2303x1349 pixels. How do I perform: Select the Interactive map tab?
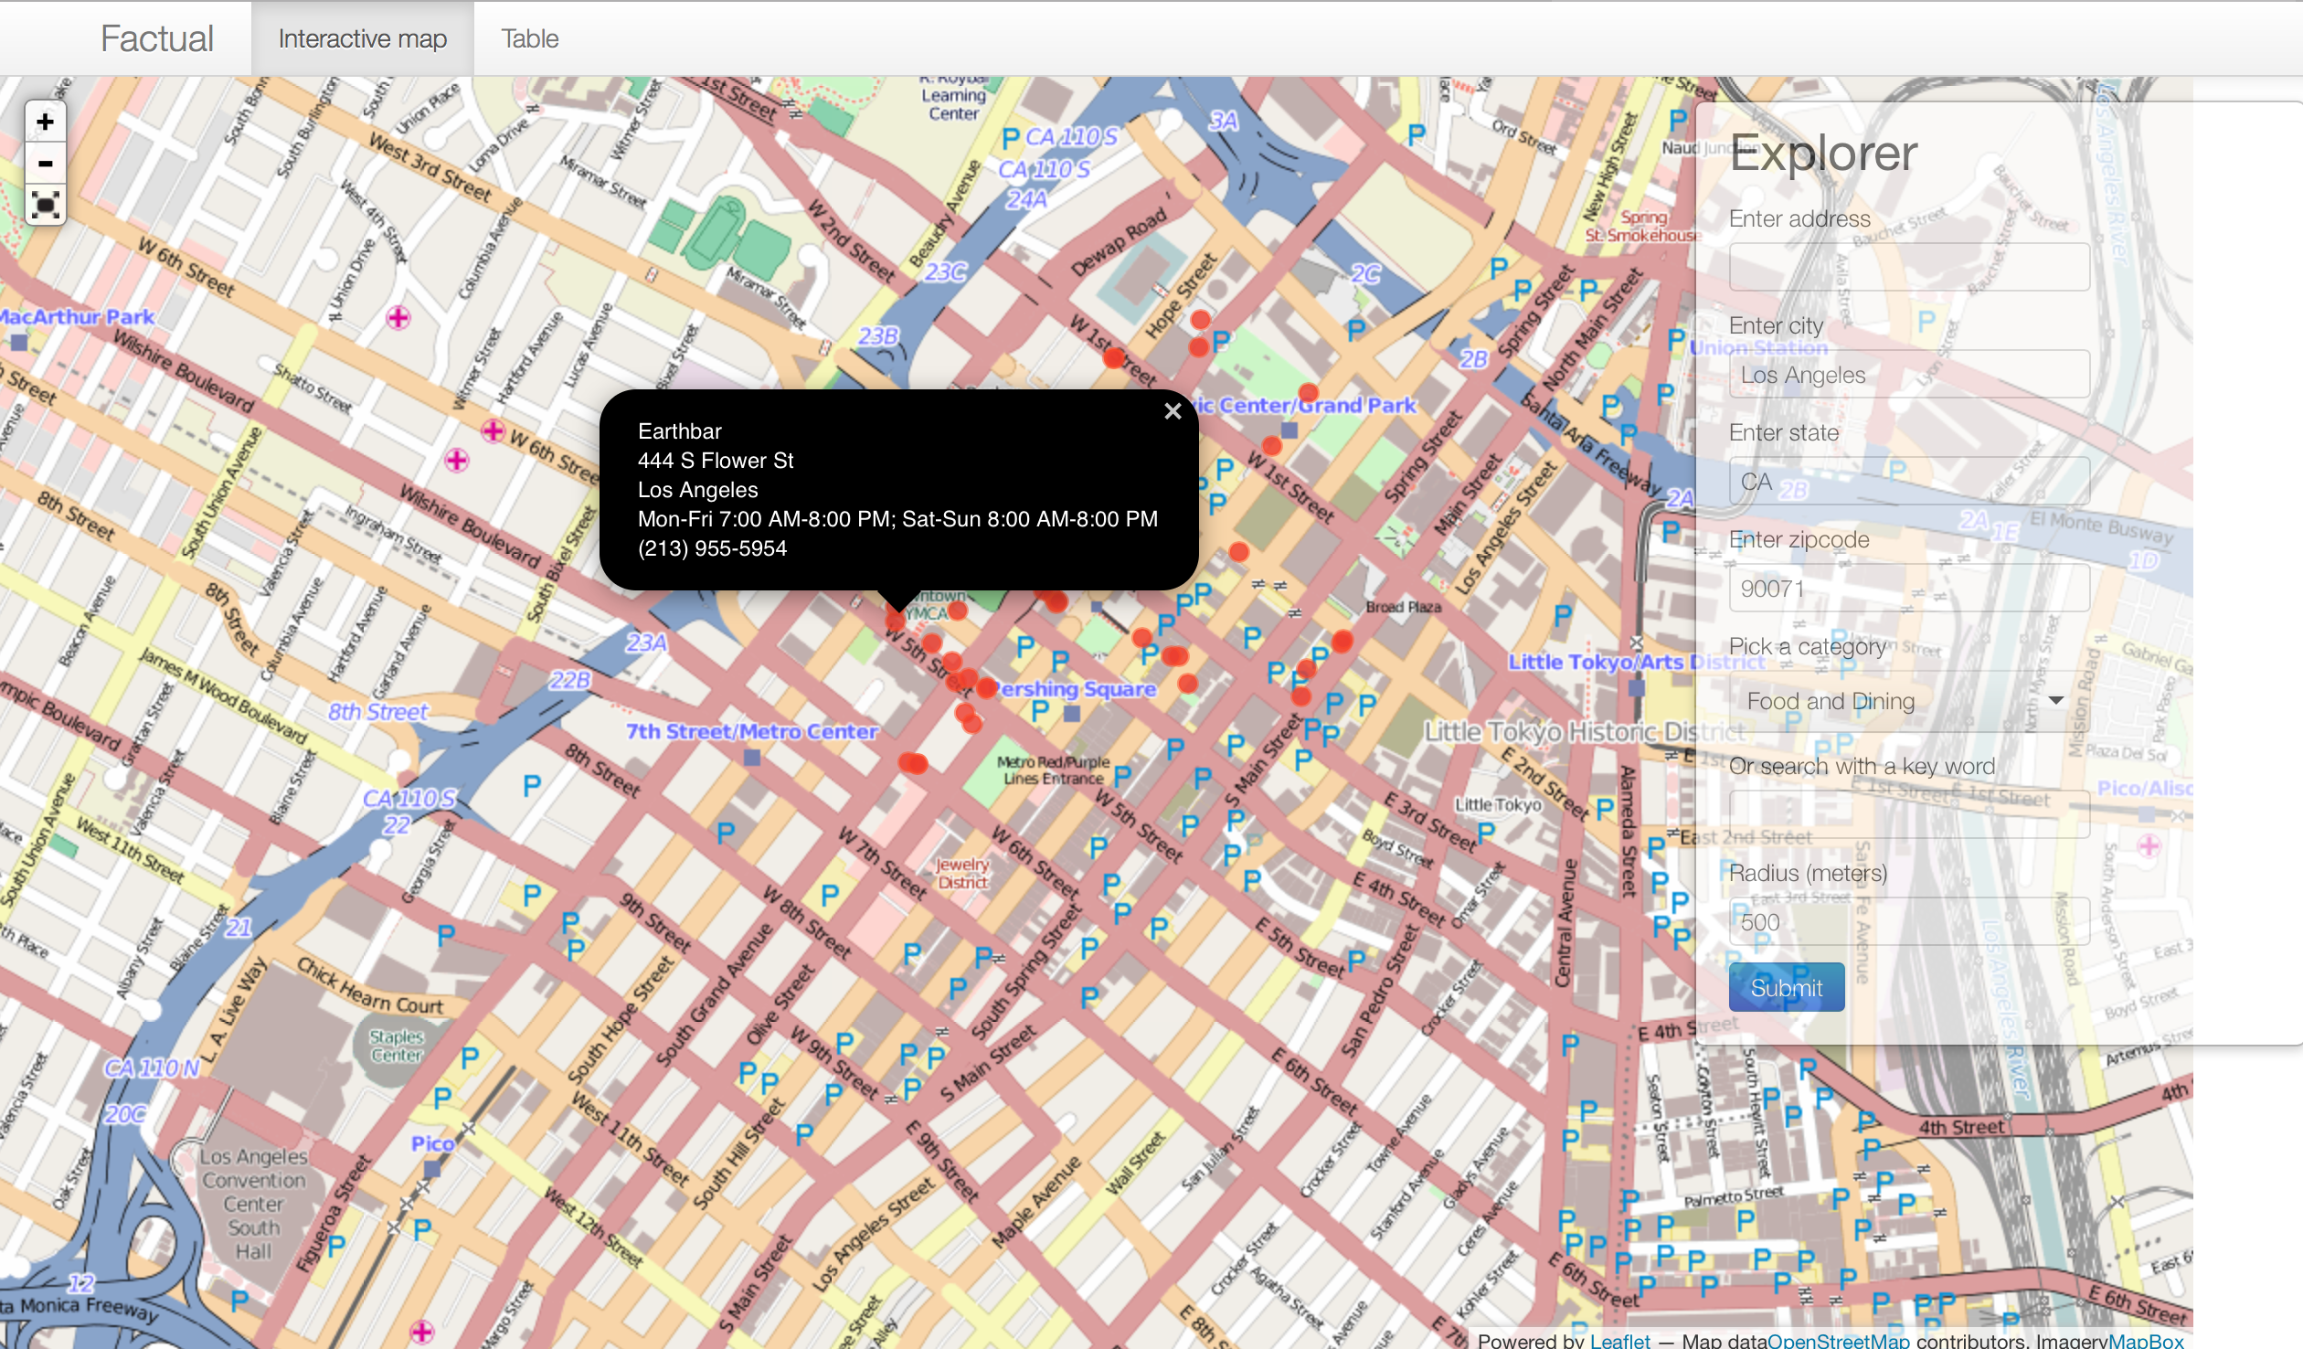pos(362,38)
